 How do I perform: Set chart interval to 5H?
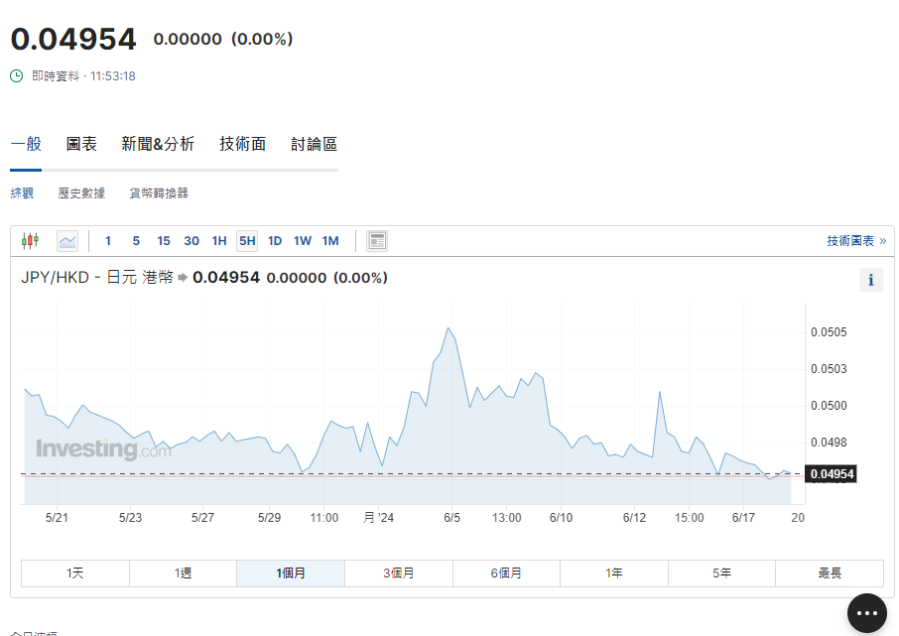point(247,240)
